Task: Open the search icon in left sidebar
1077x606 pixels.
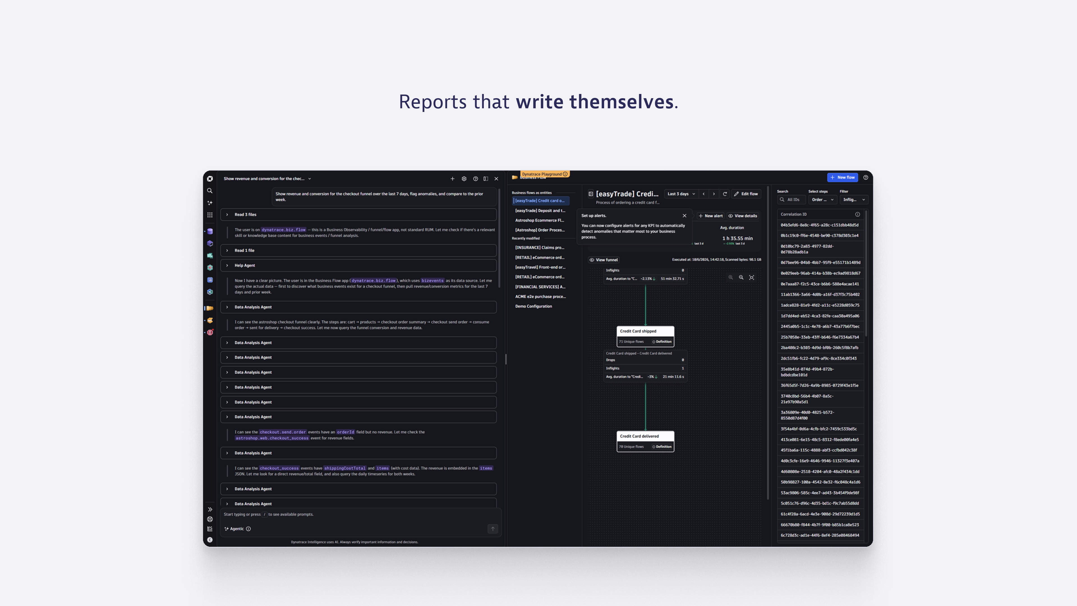Action: click(x=210, y=191)
